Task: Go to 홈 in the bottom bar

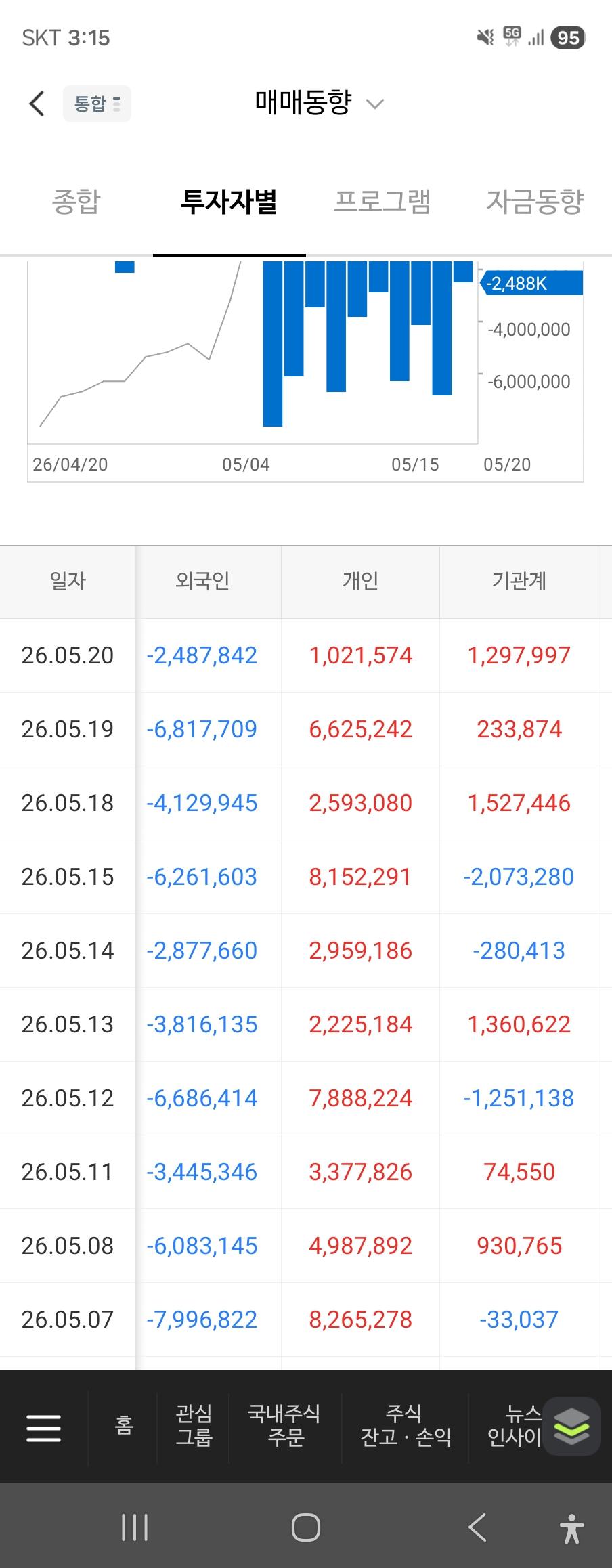Action: [124, 1426]
